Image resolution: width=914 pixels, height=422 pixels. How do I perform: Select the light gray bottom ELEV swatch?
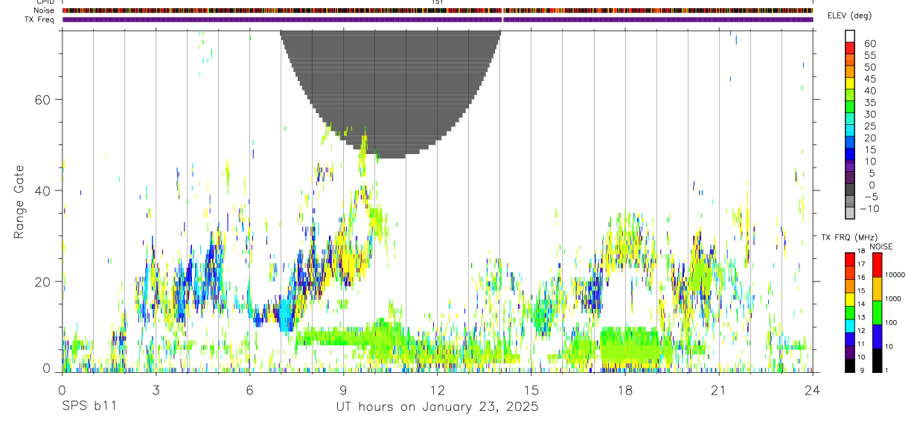point(850,214)
